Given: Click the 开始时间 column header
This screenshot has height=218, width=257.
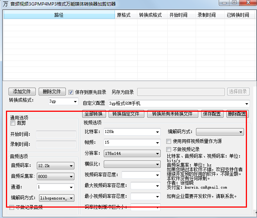Looking at the screenshot, I should 181,15.
